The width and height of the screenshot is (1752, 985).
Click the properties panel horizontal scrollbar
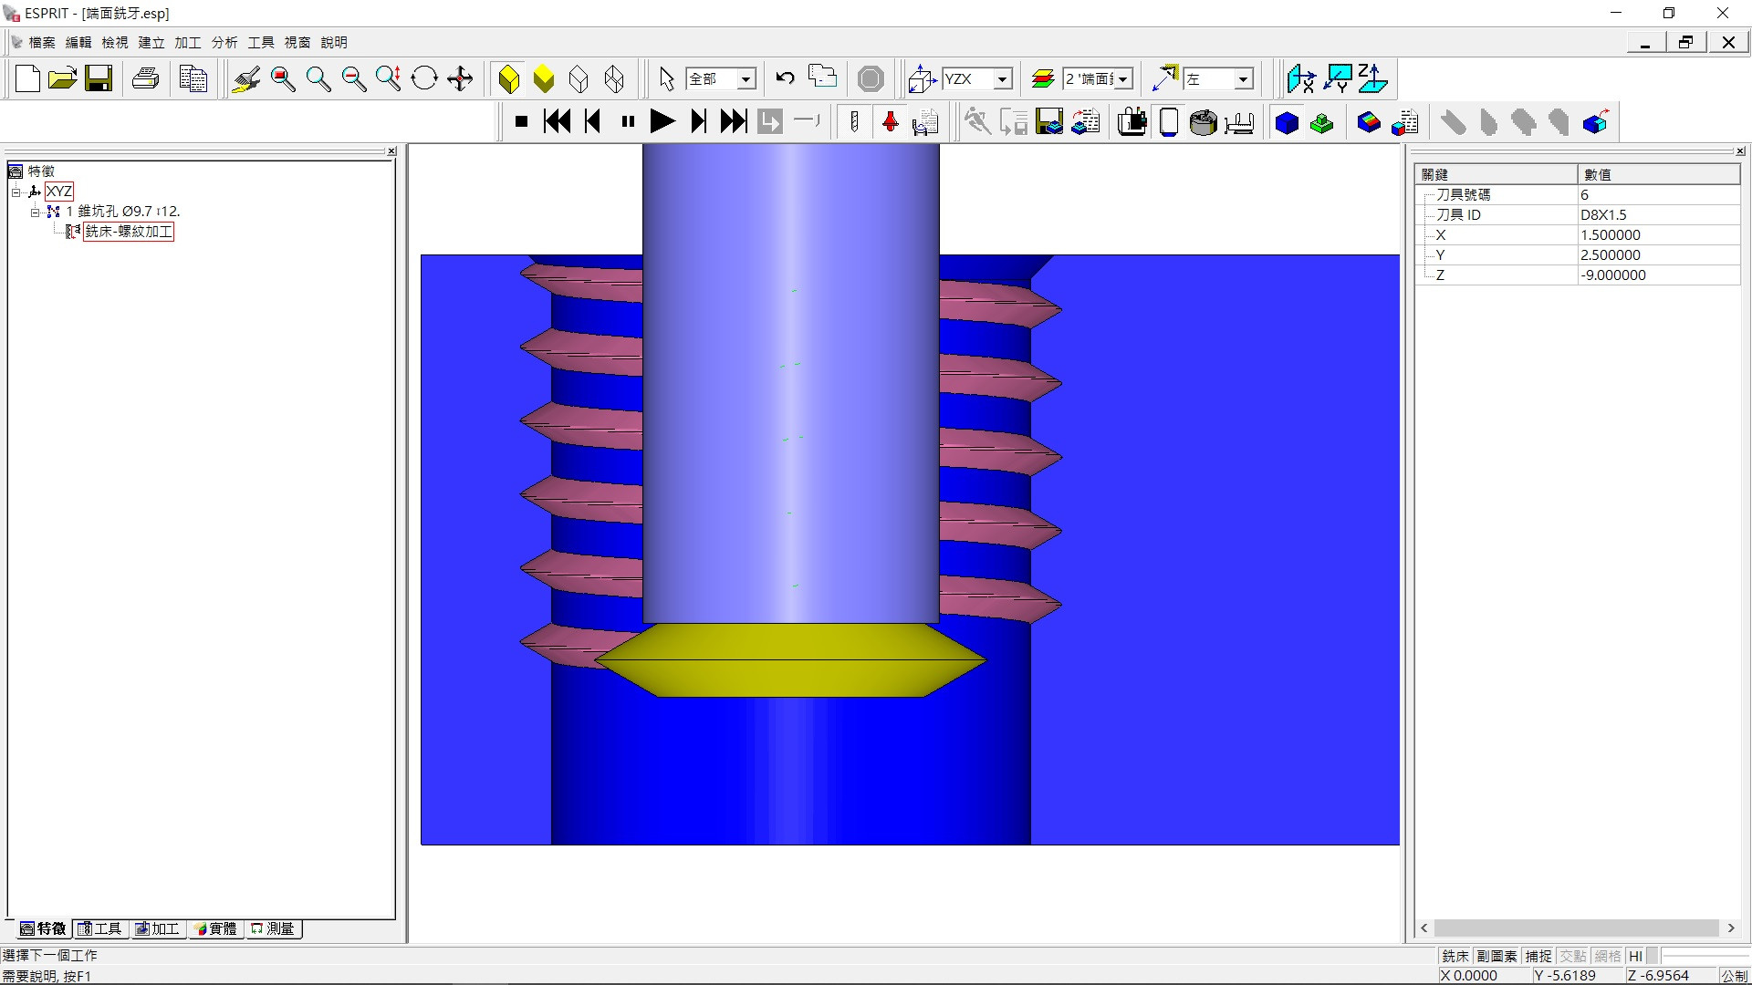pyautogui.click(x=1576, y=928)
